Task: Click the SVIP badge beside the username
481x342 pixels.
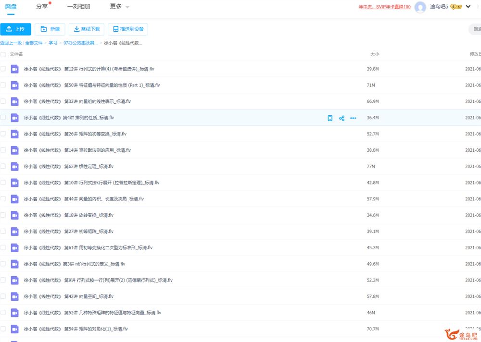Action: point(456,7)
